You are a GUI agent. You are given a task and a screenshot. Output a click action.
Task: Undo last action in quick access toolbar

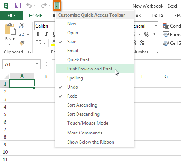click(29, 6)
